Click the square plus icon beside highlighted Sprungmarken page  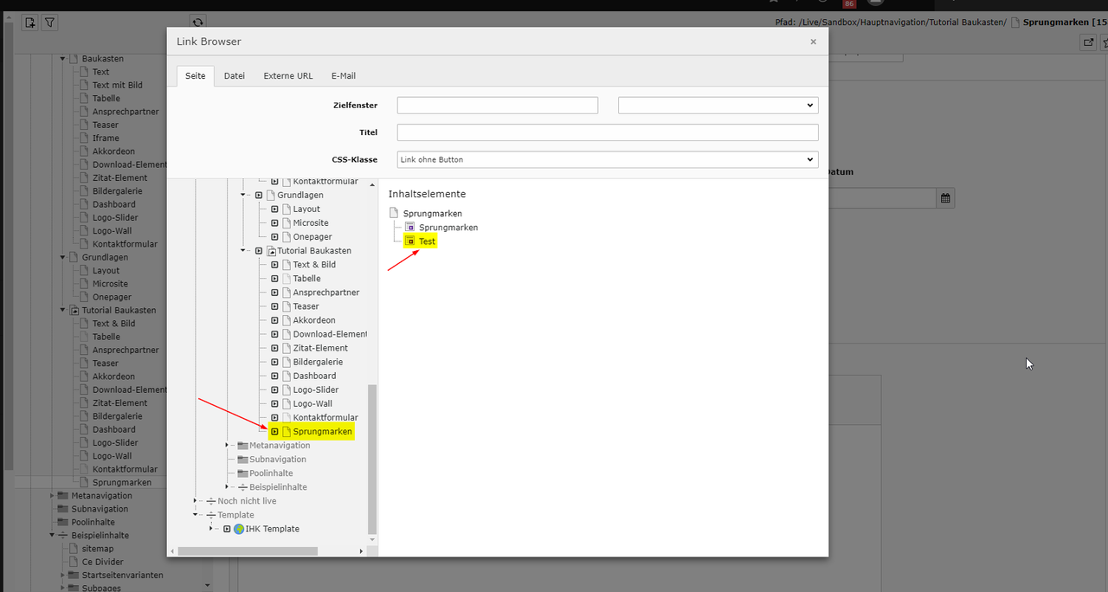click(274, 431)
